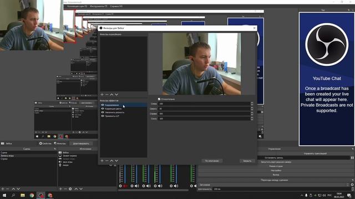The width and height of the screenshot is (355, 199).
Task: Click Управлять трансляцией button
Action: (315, 154)
